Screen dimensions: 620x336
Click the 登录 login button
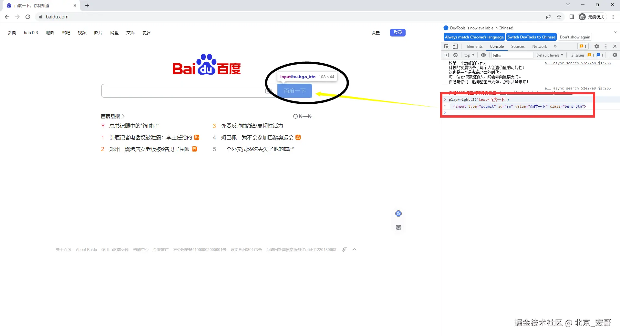398,33
